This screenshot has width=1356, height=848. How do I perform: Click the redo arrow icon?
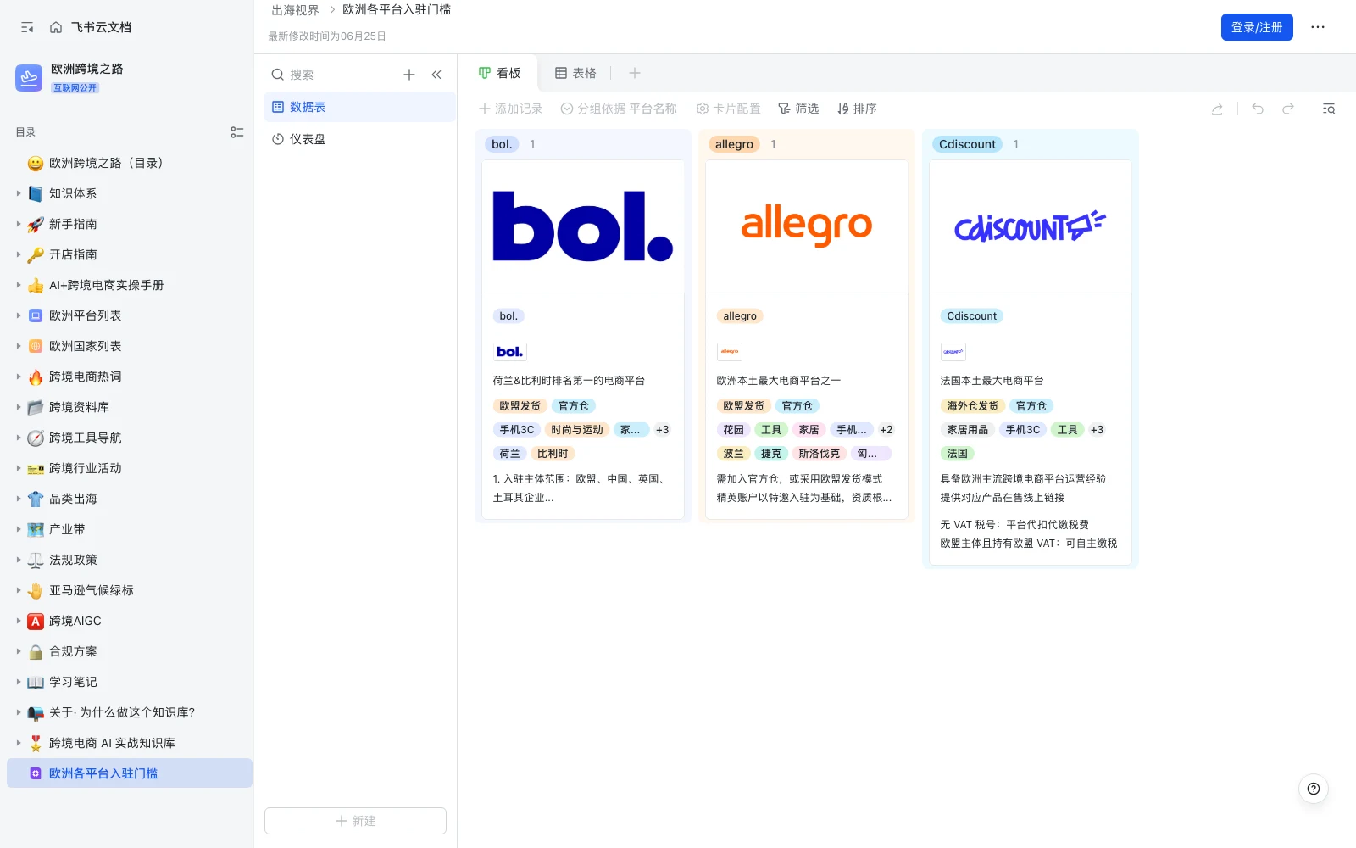tap(1288, 109)
